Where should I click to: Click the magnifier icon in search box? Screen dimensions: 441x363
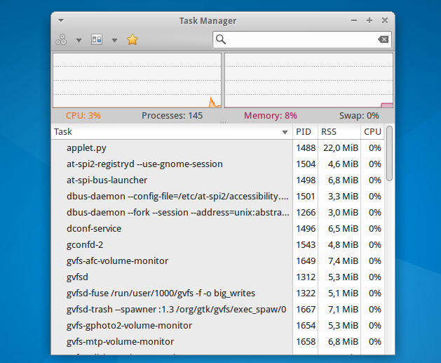point(221,40)
